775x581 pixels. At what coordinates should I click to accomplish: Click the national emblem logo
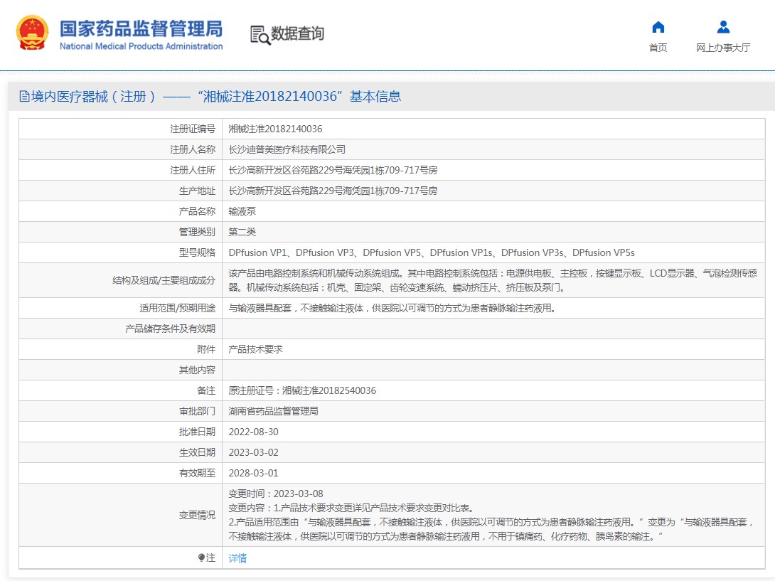[33, 33]
